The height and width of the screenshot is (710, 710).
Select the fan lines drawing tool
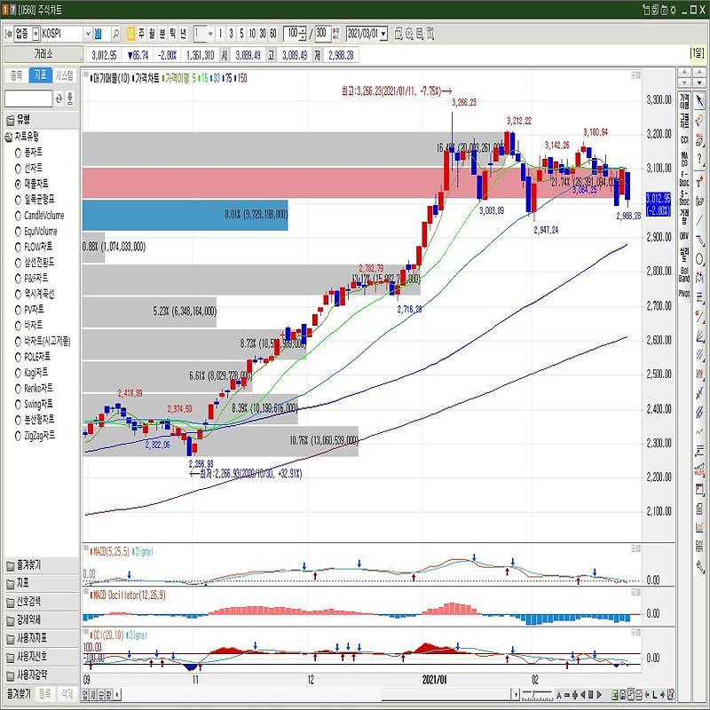pos(699,336)
